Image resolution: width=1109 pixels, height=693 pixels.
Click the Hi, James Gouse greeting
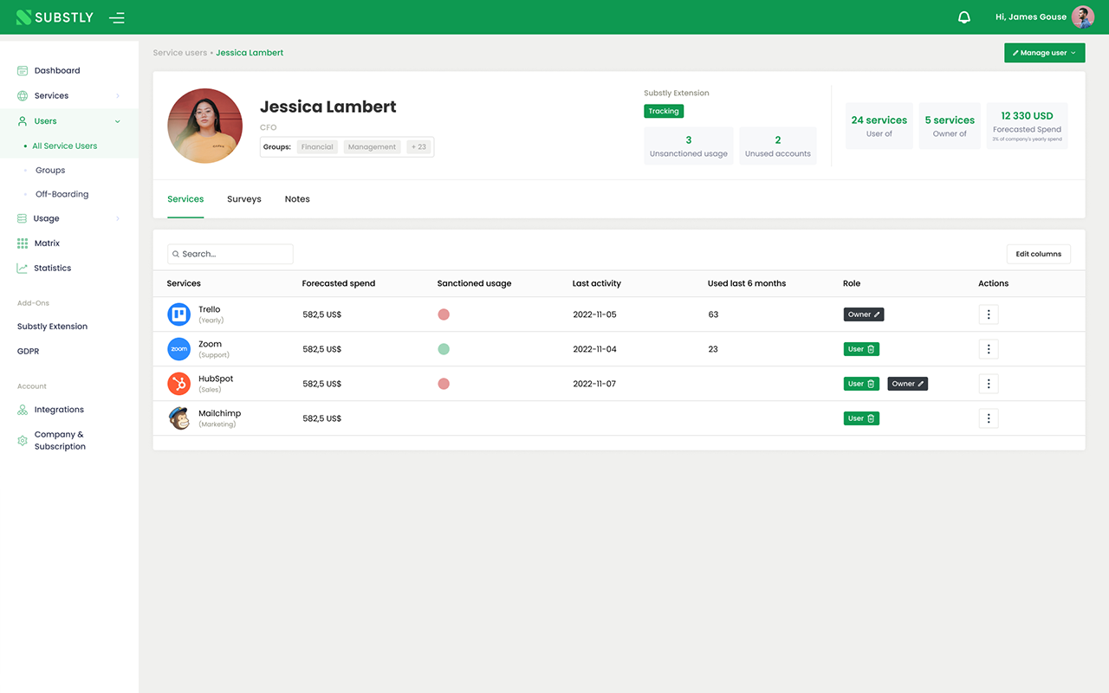1030,17
